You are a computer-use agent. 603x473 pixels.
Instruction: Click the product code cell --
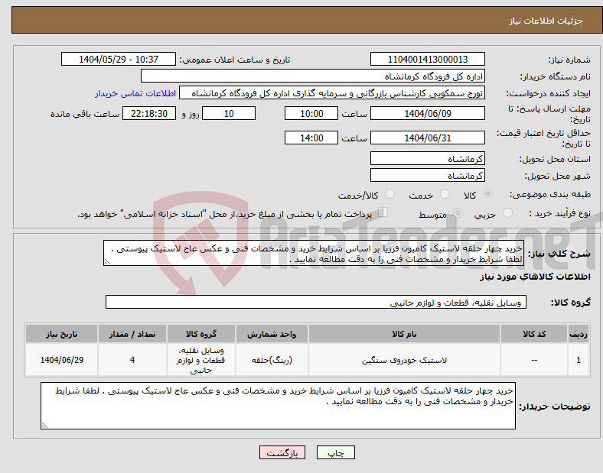534,360
